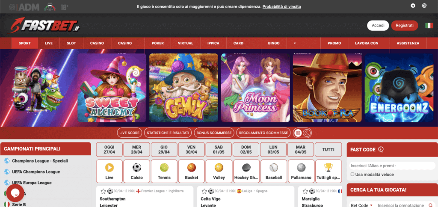Focus the Inserisci l'Alias Fast Code field
The width and height of the screenshot is (438, 207).
click(x=392, y=166)
